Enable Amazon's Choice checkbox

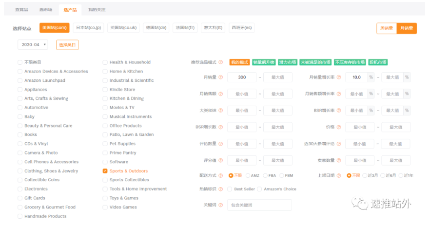pyautogui.click(x=259, y=189)
